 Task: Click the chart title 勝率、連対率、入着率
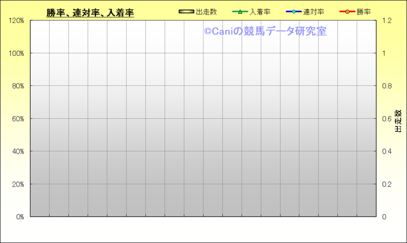pos(90,13)
